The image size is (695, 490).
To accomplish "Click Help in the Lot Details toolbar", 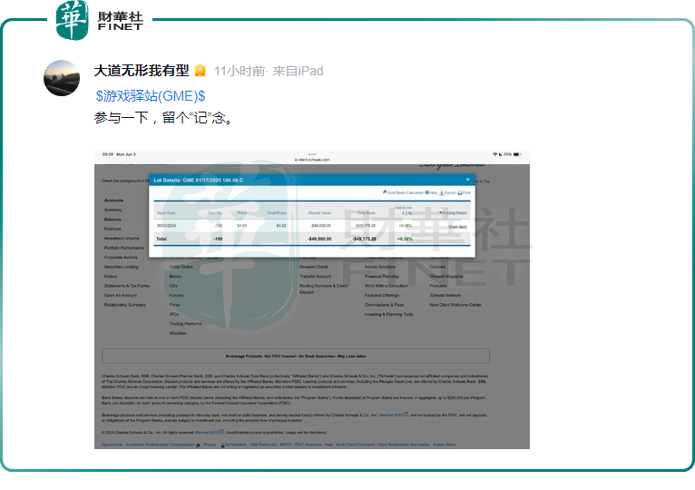I will (431, 192).
